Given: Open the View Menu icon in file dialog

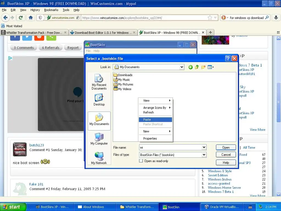Looking at the screenshot, I should [x=210, y=67].
